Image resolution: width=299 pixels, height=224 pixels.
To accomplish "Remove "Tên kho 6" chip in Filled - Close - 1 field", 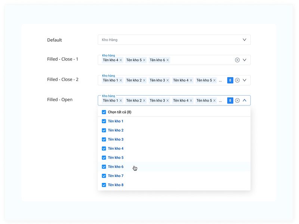I will click(167, 60).
